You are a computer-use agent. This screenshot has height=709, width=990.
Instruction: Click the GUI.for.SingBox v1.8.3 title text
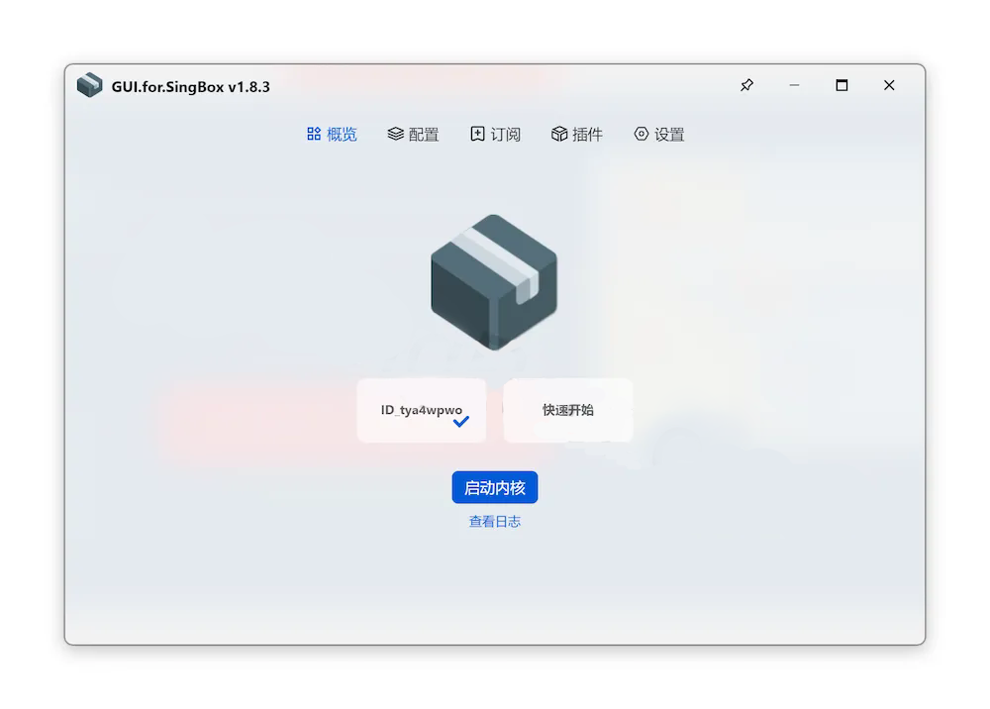[x=191, y=87]
